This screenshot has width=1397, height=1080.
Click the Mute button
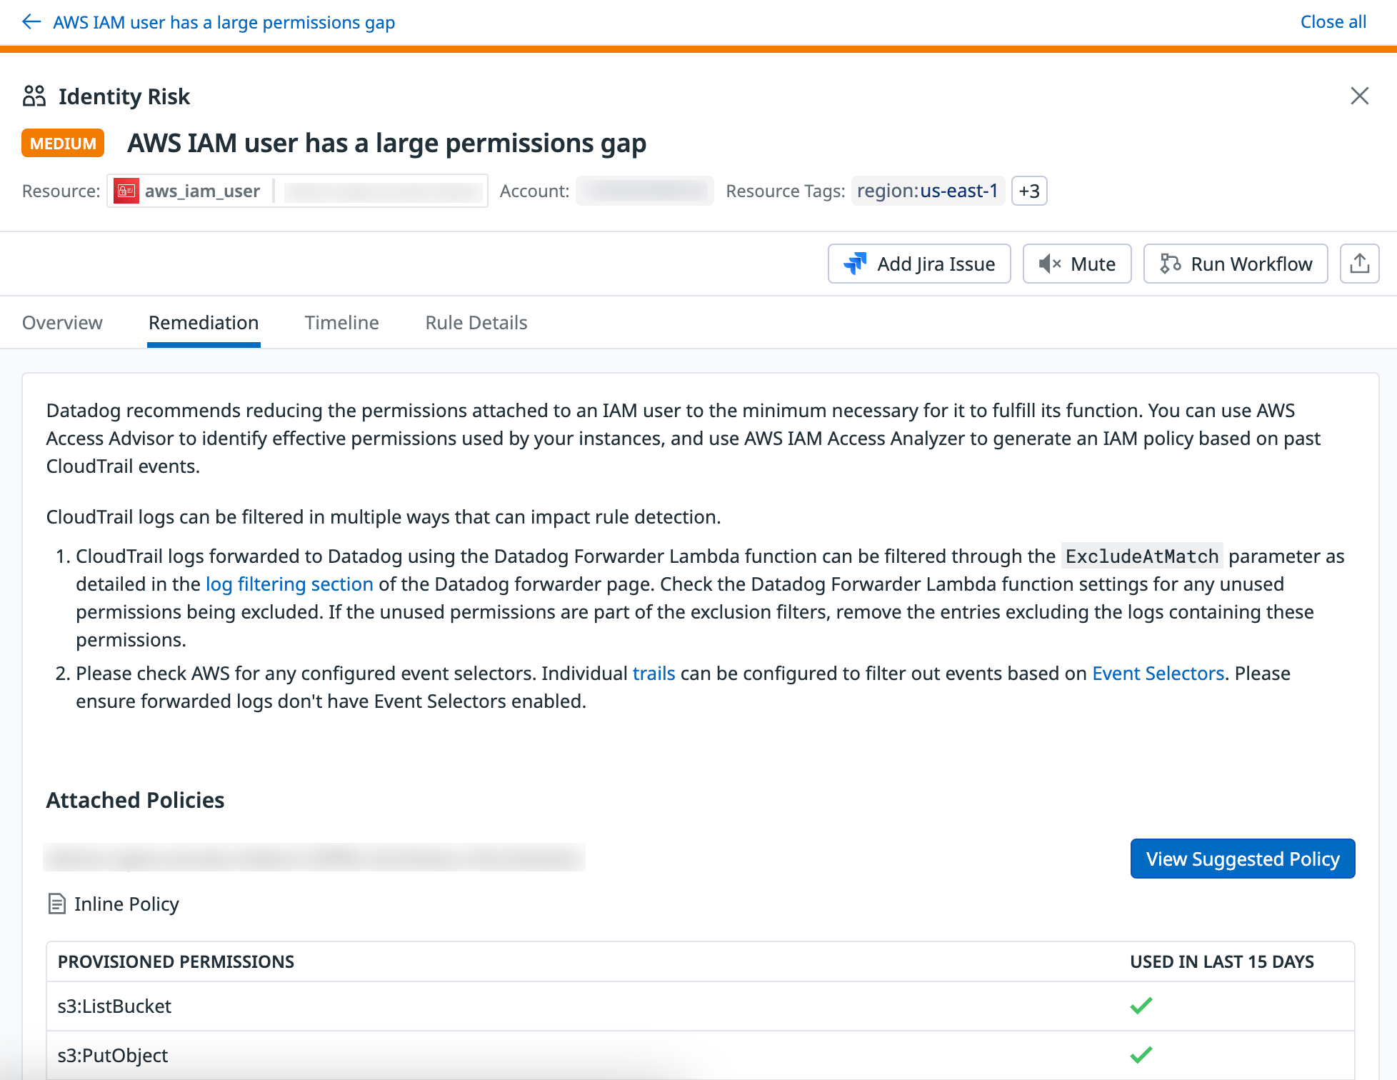(1076, 264)
